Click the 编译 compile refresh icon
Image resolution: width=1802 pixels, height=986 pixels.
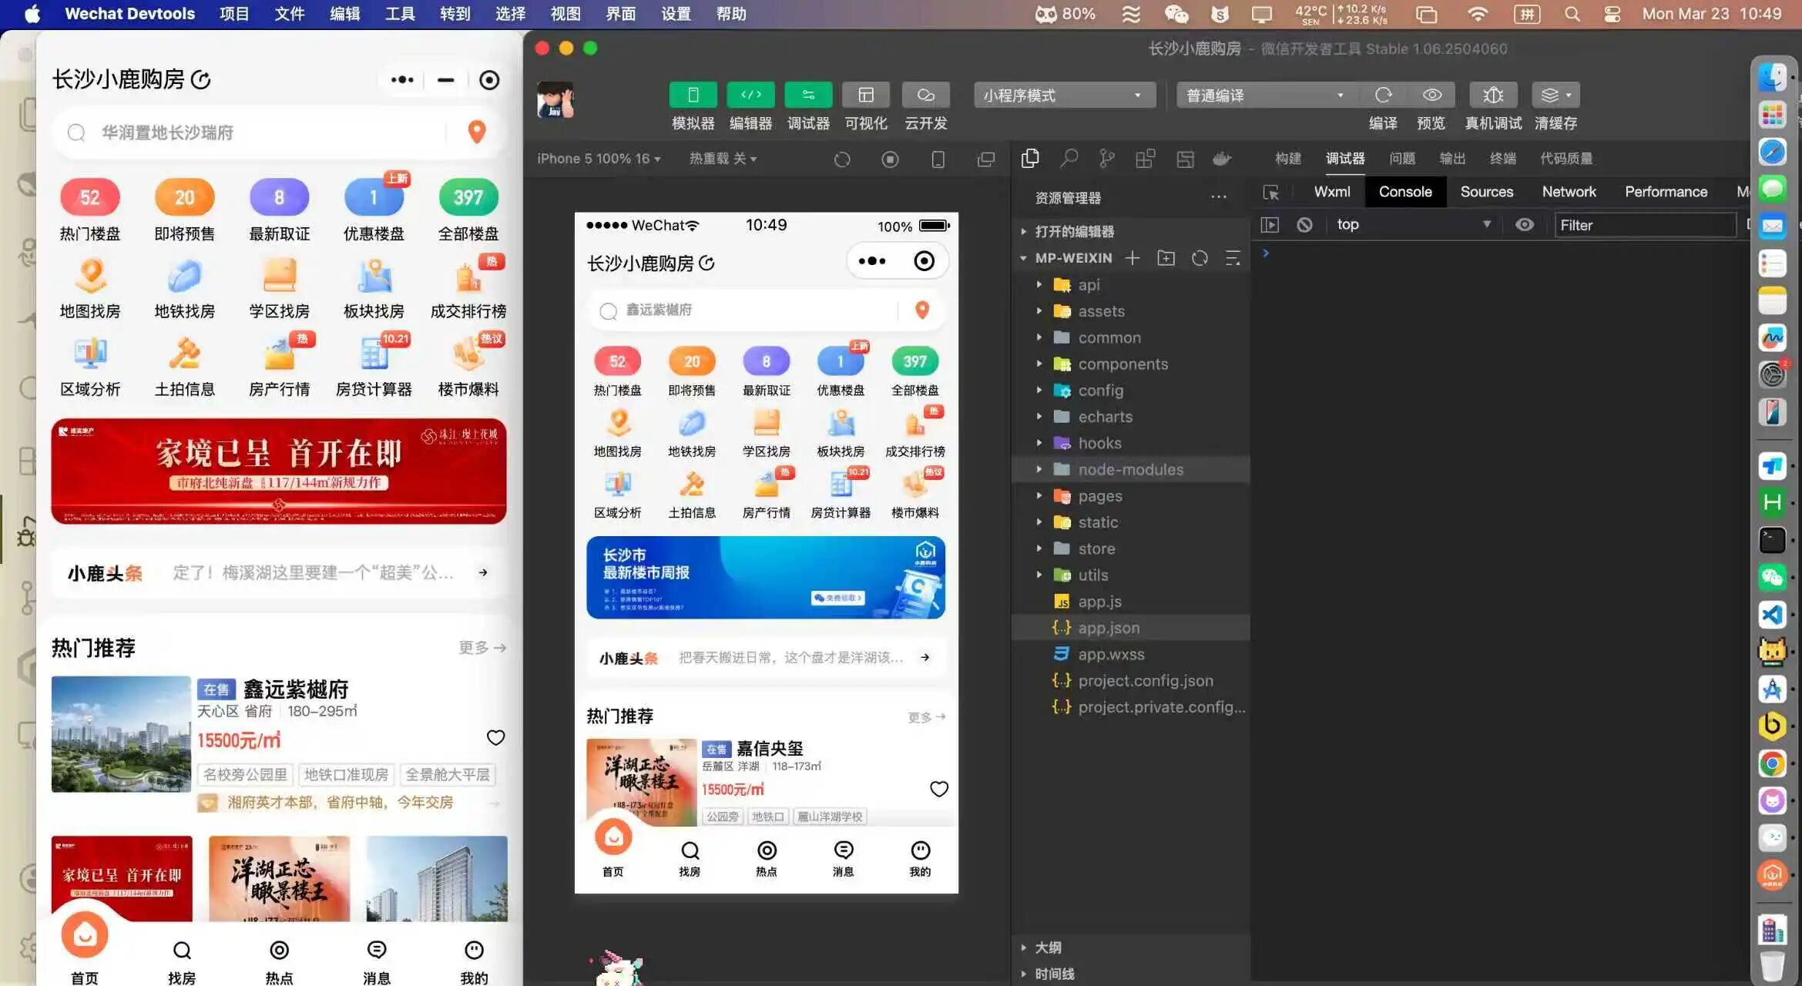(x=1383, y=95)
